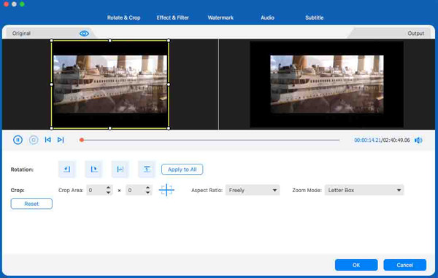Click the top-left crop handle
The image size is (438, 278).
[51, 41]
